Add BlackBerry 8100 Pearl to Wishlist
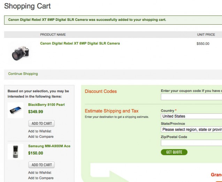The image size is (222, 182). 40,131
